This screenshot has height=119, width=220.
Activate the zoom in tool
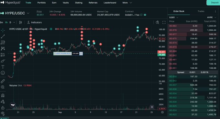pos(3,87)
